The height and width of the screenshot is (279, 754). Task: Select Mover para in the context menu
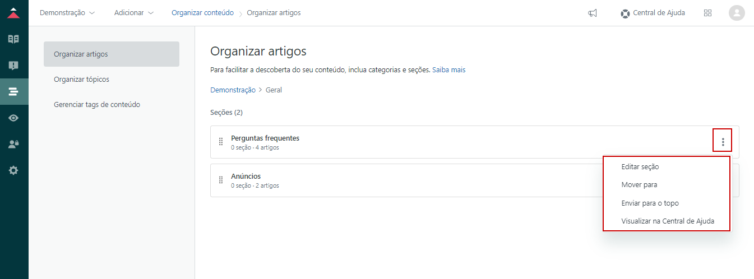[x=639, y=185]
